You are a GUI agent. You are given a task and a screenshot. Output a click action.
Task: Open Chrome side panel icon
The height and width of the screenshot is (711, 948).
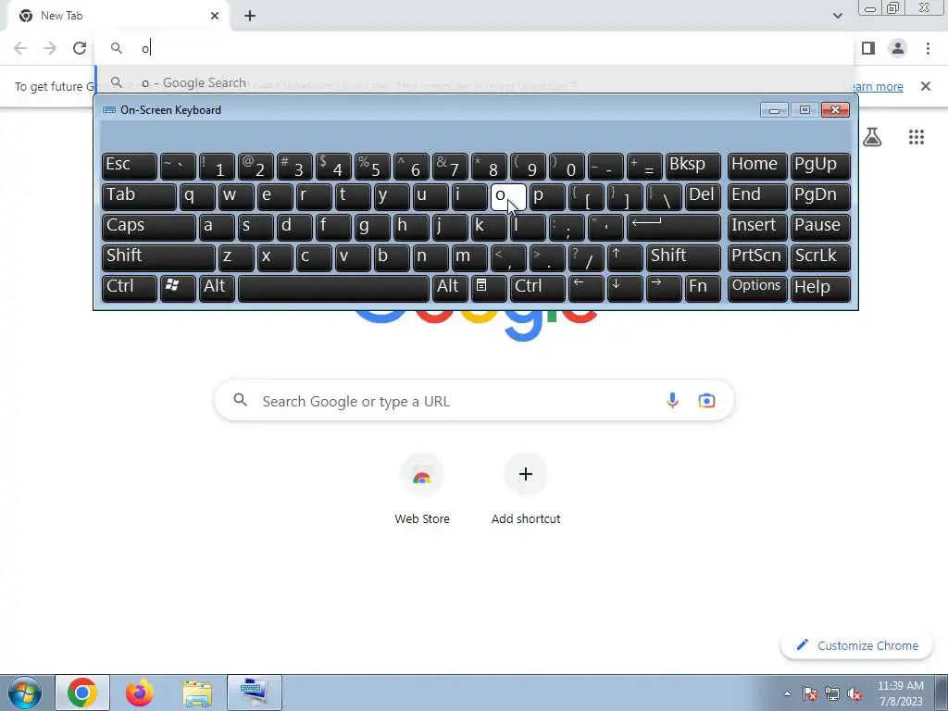pyautogui.click(x=868, y=48)
